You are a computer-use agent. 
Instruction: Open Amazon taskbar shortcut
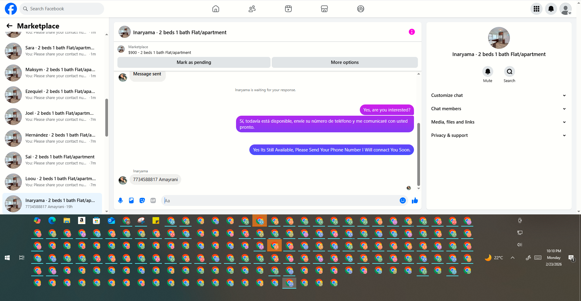(82, 221)
